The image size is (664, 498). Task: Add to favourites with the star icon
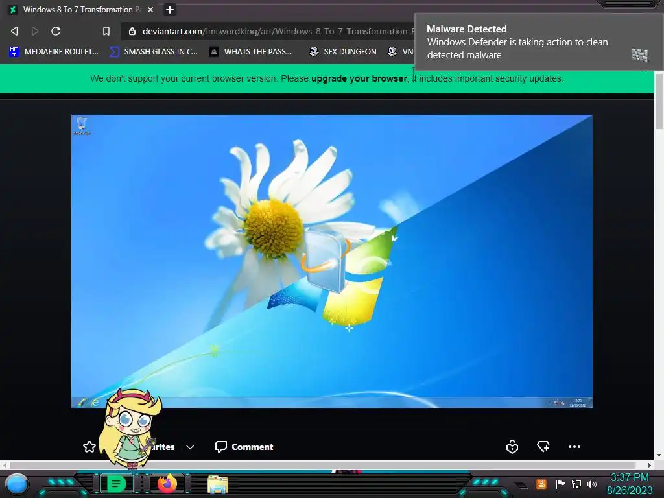click(89, 447)
